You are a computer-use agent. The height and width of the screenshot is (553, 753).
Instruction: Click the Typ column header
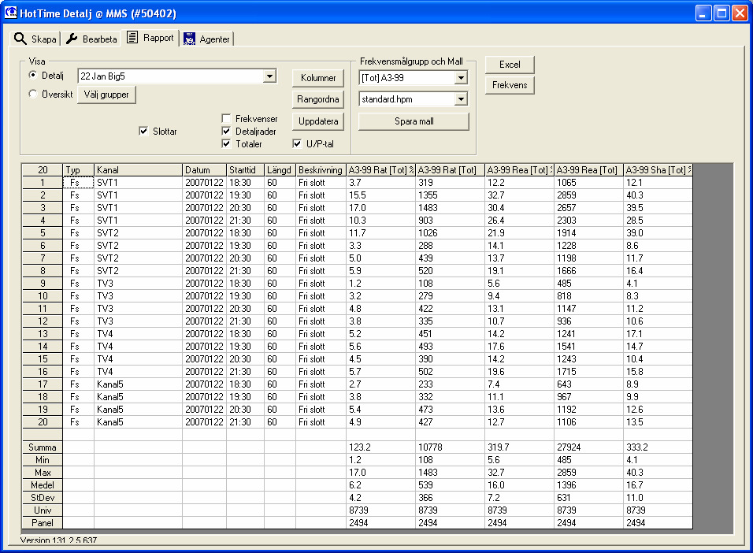click(x=78, y=170)
